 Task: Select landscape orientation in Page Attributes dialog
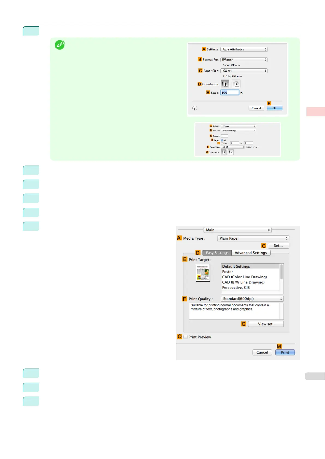tap(236, 84)
